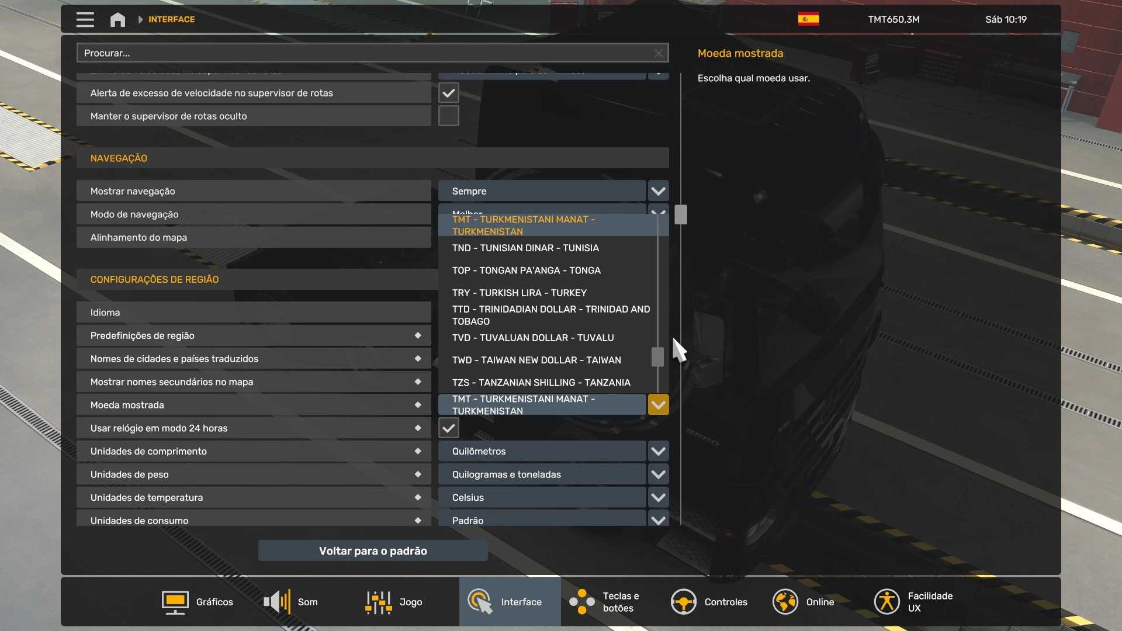Click the currency list scrollbar handle
This screenshot has width=1122, height=631.
[657, 357]
